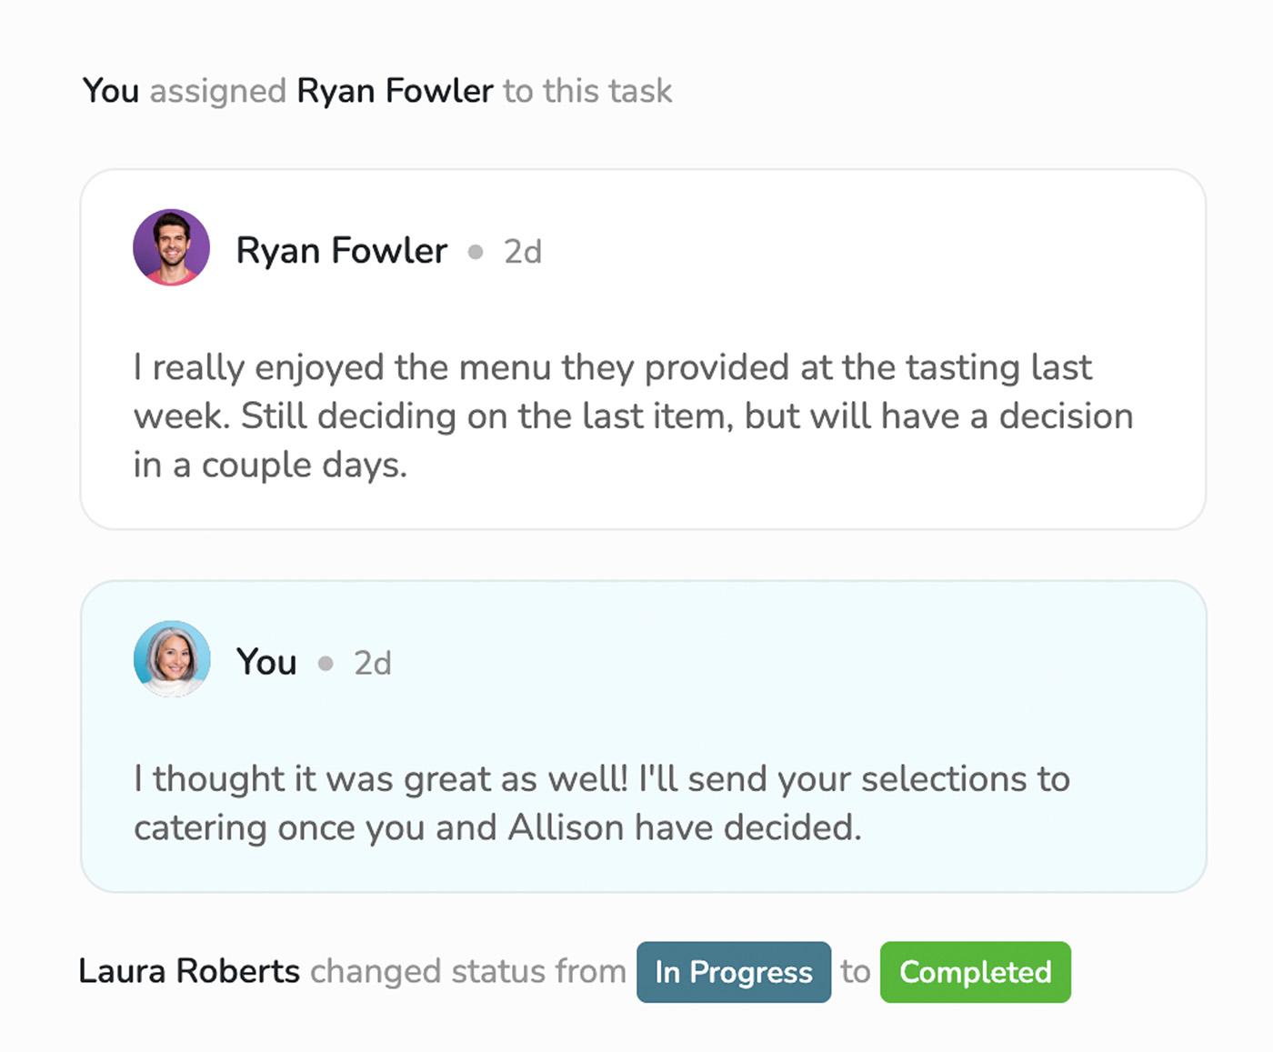Click "You" in the assignment notice

111,91
